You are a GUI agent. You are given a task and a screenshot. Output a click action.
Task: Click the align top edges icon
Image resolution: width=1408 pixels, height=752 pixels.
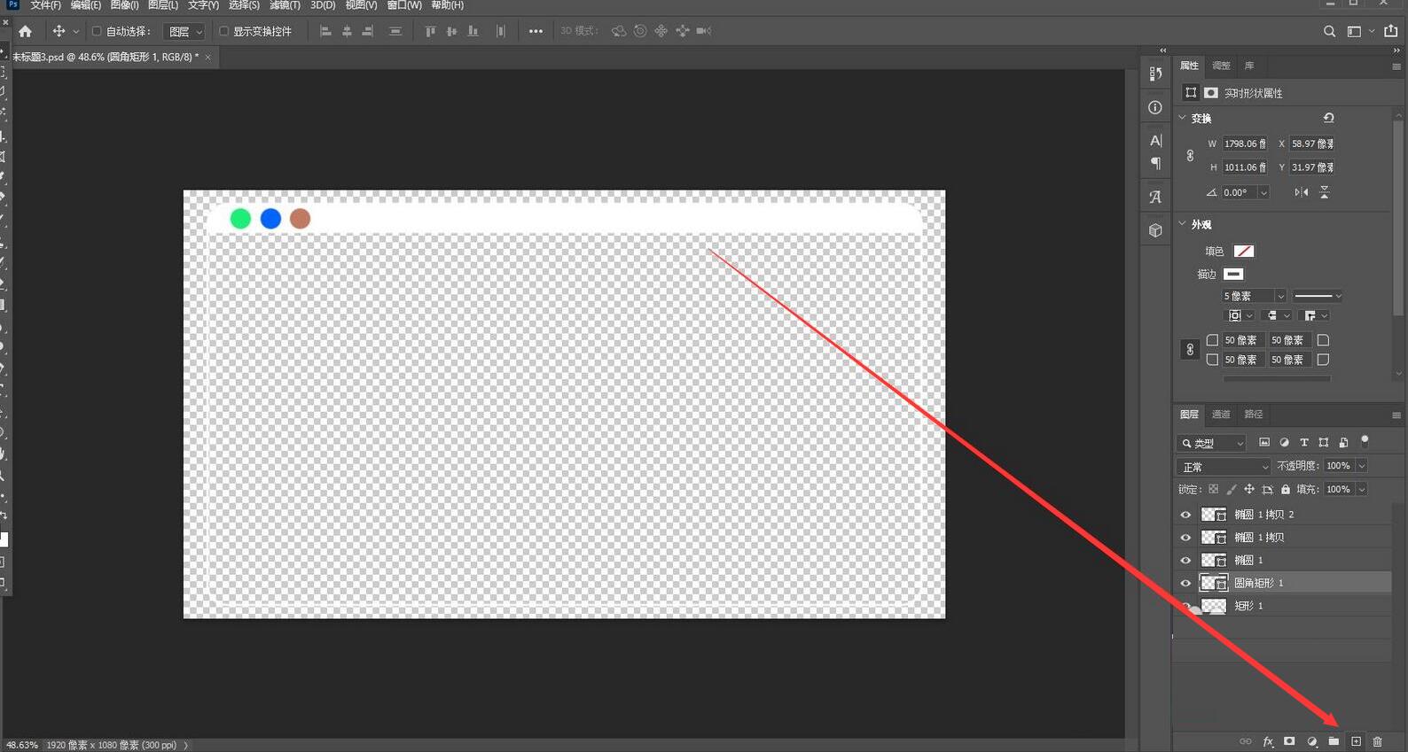(x=430, y=31)
